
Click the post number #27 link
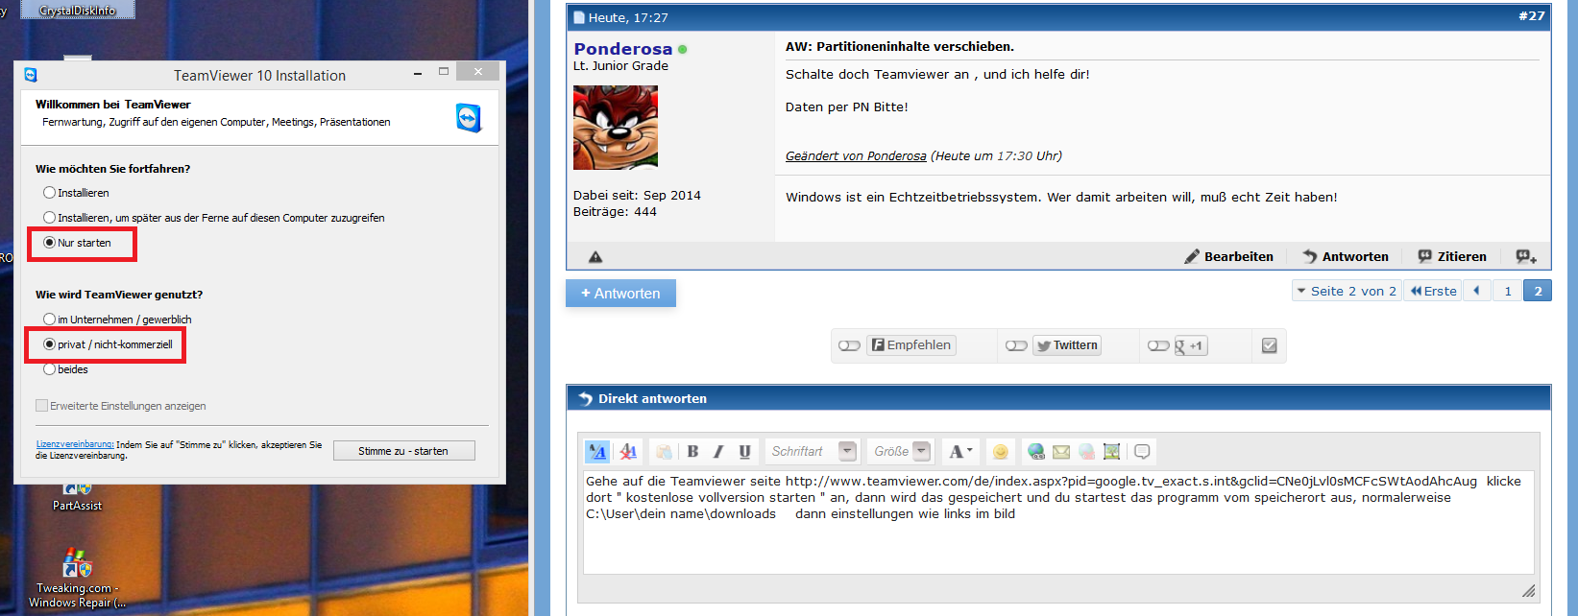click(1531, 15)
